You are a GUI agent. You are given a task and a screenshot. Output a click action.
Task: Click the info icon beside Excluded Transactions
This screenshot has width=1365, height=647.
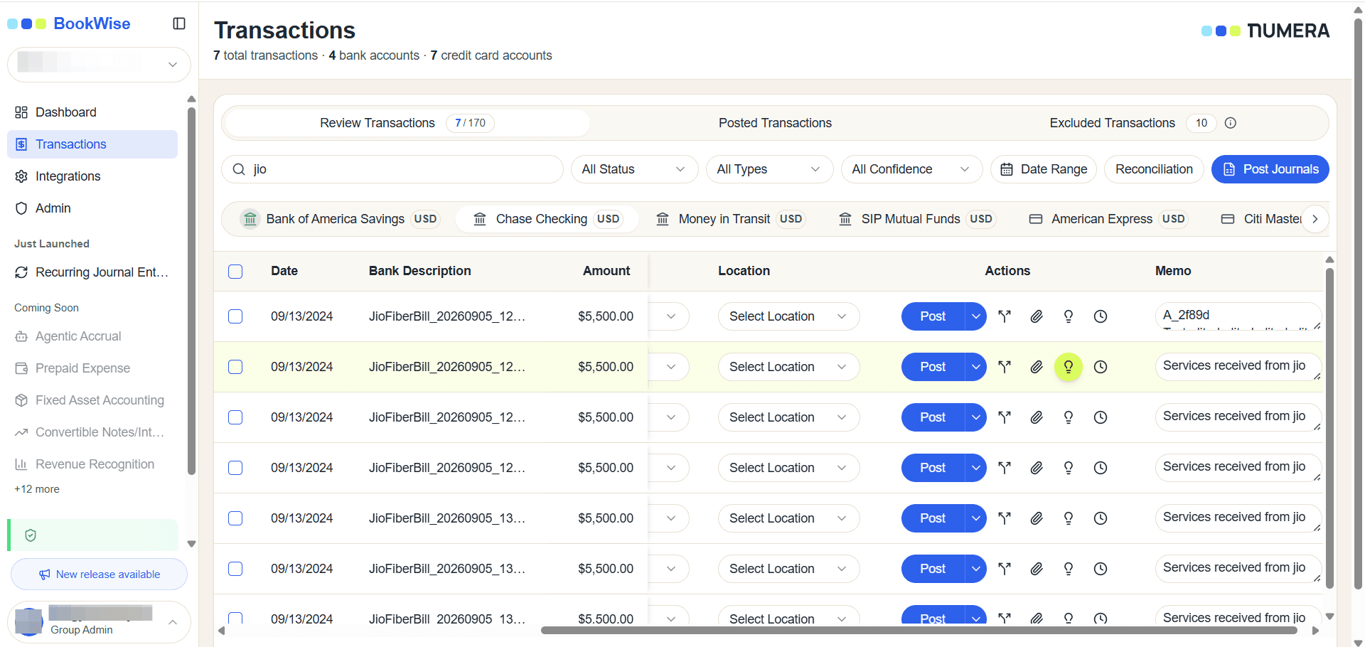1231,123
